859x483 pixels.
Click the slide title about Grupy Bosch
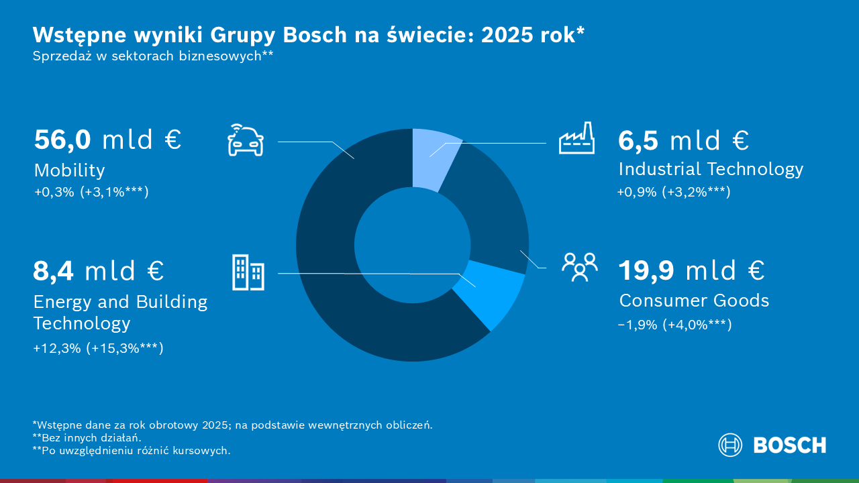pos(309,35)
